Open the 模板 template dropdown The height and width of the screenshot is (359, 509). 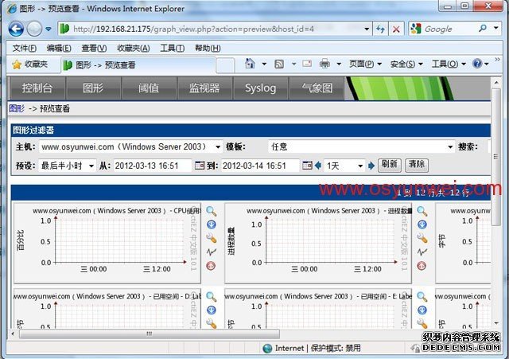(x=450, y=147)
